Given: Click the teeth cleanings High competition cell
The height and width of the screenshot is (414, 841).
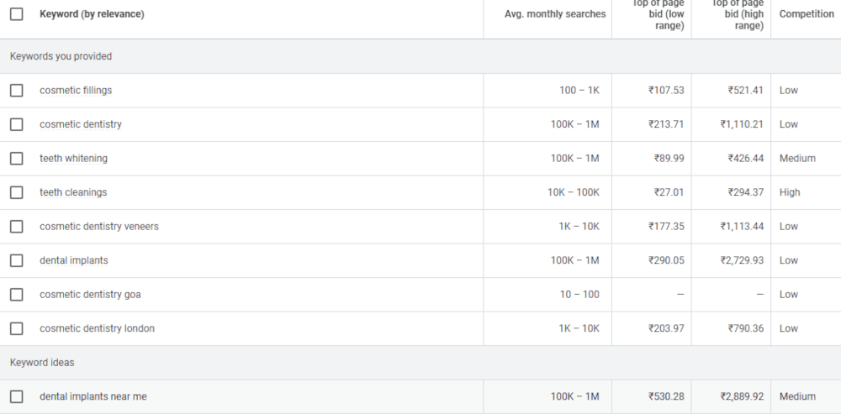Looking at the screenshot, I should [790, 192].
